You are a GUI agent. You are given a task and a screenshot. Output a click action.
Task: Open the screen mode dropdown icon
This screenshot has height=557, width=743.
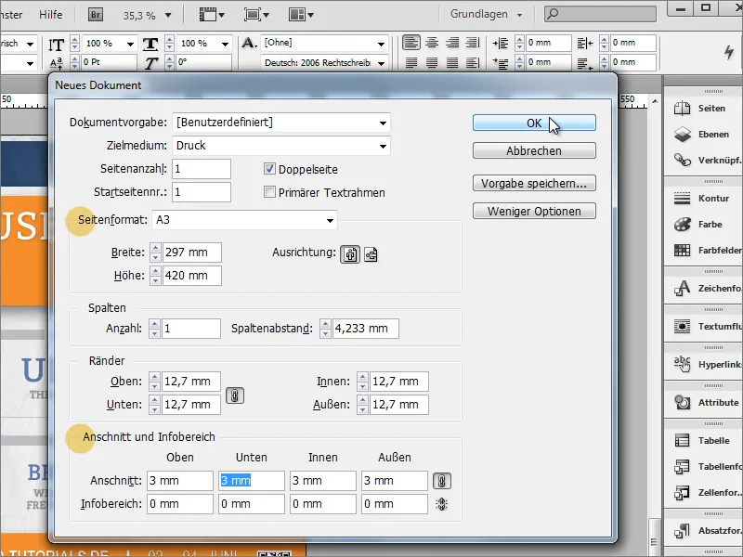[x=256, y=15]
